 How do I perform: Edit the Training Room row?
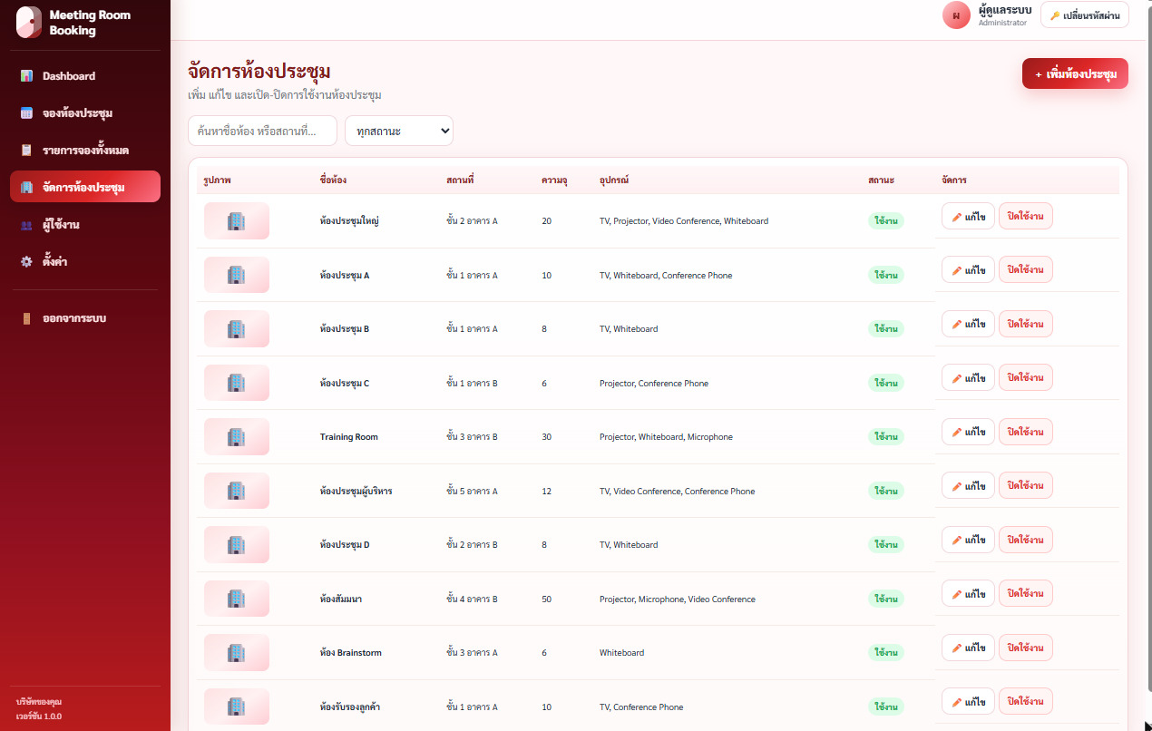pos(968,432)
